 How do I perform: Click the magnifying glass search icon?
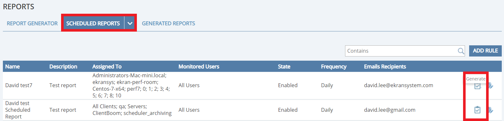tap(461, 51)
